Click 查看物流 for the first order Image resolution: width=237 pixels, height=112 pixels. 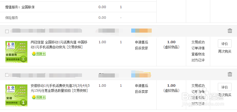tap(198, 54)
